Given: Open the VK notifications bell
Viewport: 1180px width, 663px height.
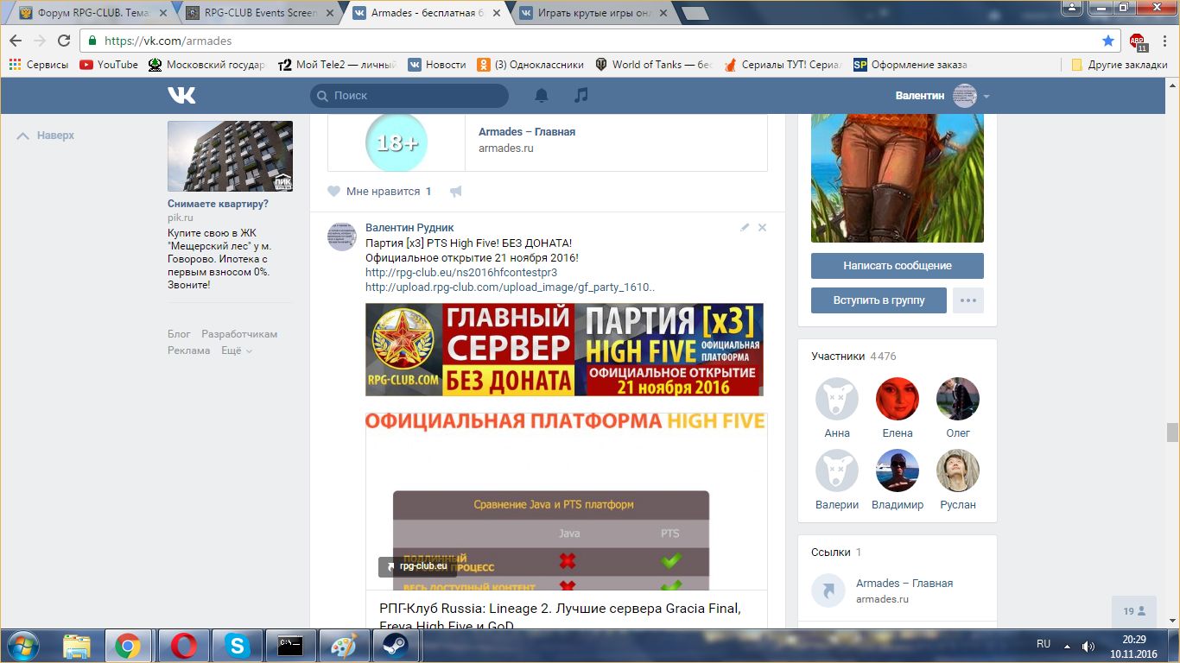Looking at the screenshot, I should pos(542,95).
